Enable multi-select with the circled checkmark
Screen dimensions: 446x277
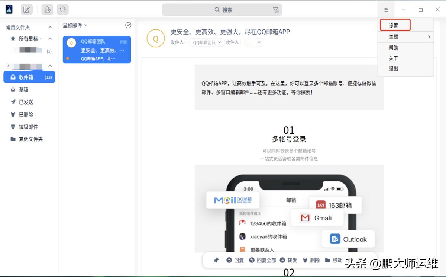128,25
